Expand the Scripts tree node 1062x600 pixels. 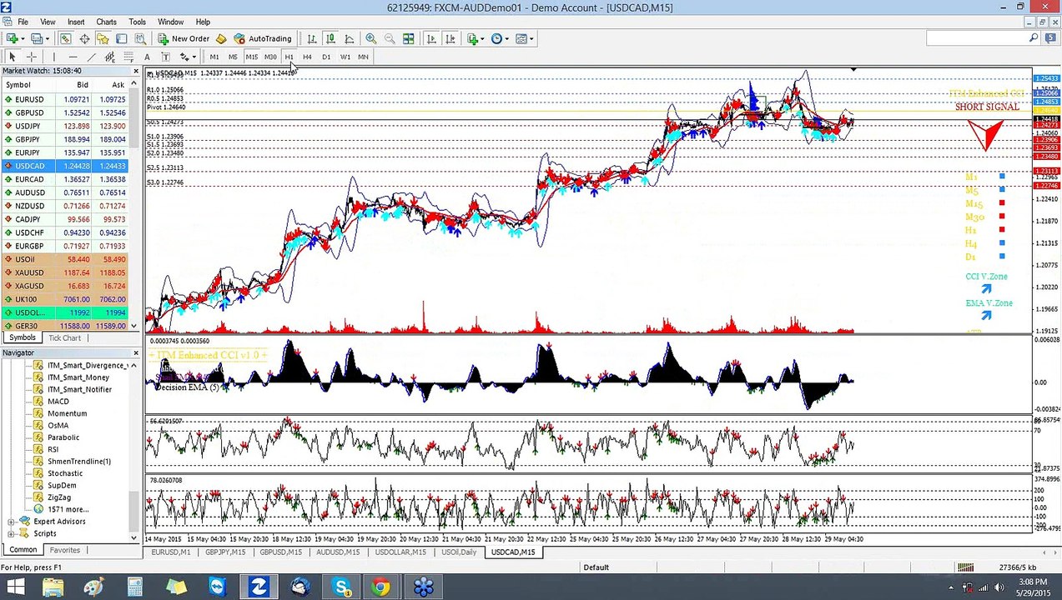click(12, 533)
